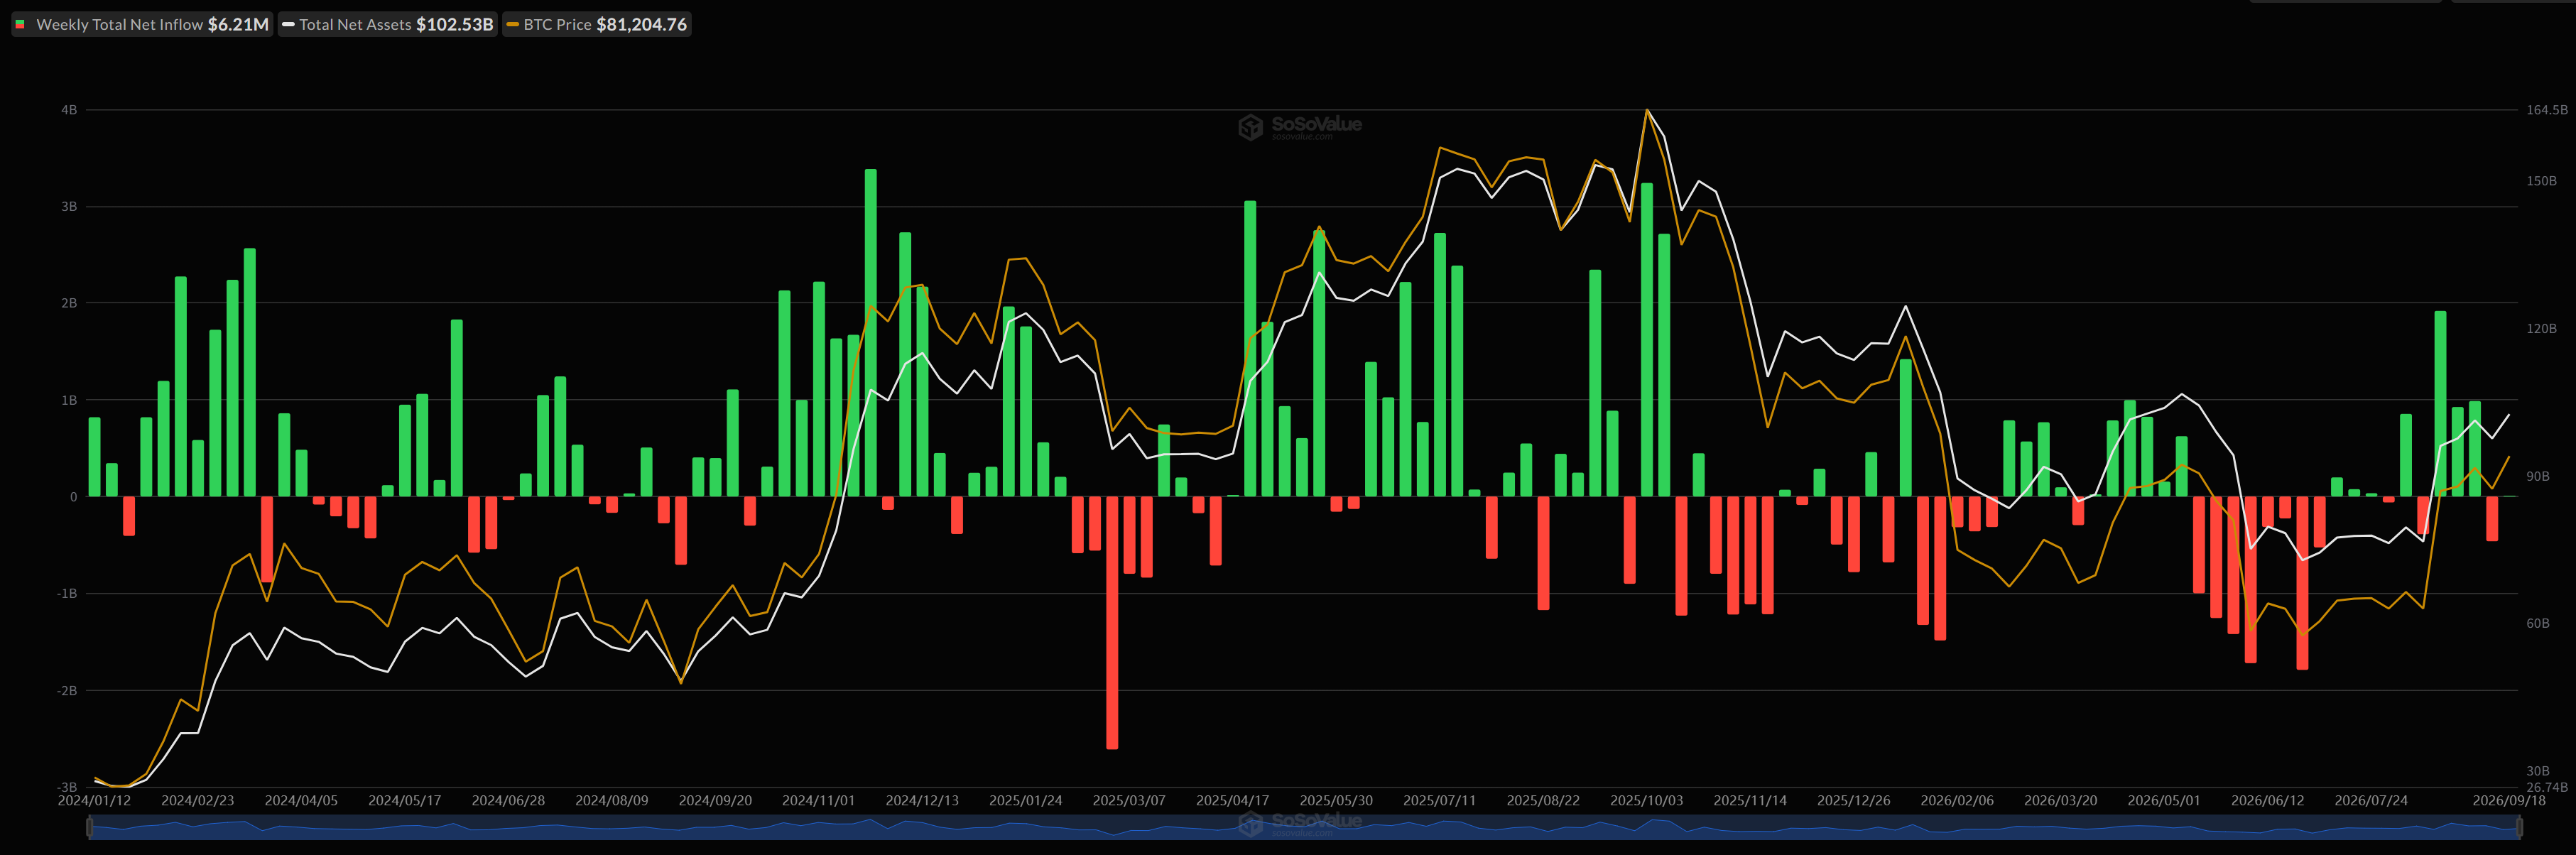
Task: Click the 164.5B label on right axis
Action: point(2546,110)
